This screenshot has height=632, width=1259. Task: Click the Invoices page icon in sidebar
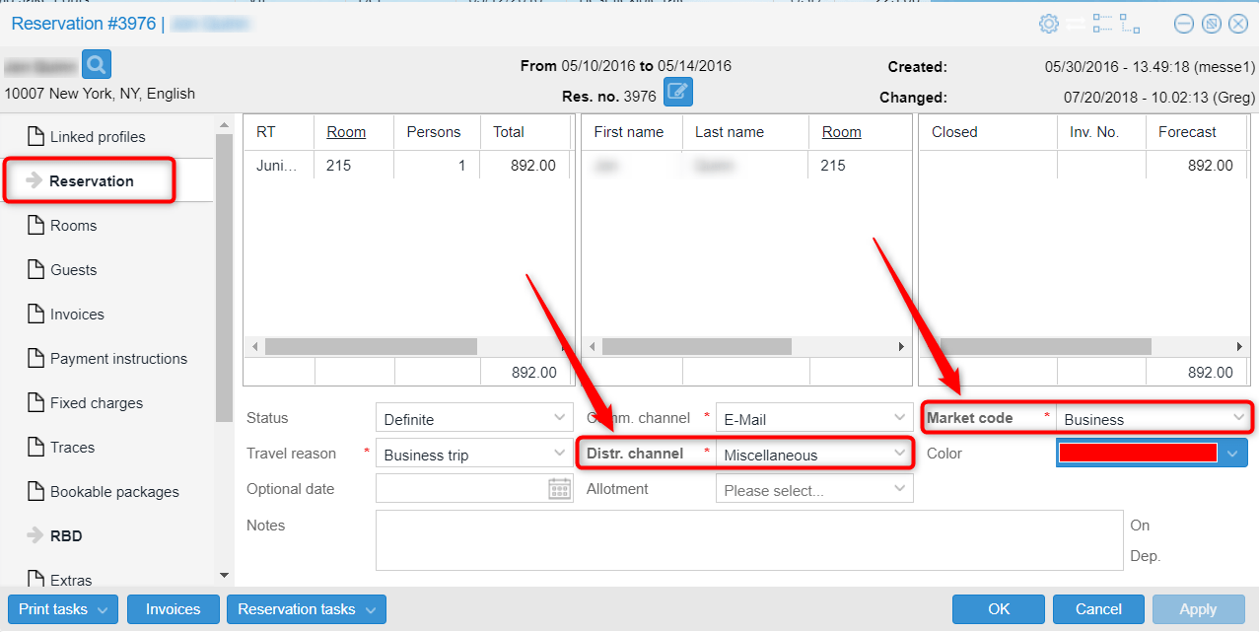[x=35, y=314]
